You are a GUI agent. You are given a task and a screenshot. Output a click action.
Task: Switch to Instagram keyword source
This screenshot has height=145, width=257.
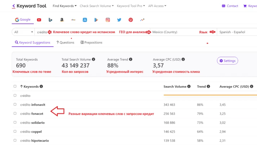[x=108, y=20]
